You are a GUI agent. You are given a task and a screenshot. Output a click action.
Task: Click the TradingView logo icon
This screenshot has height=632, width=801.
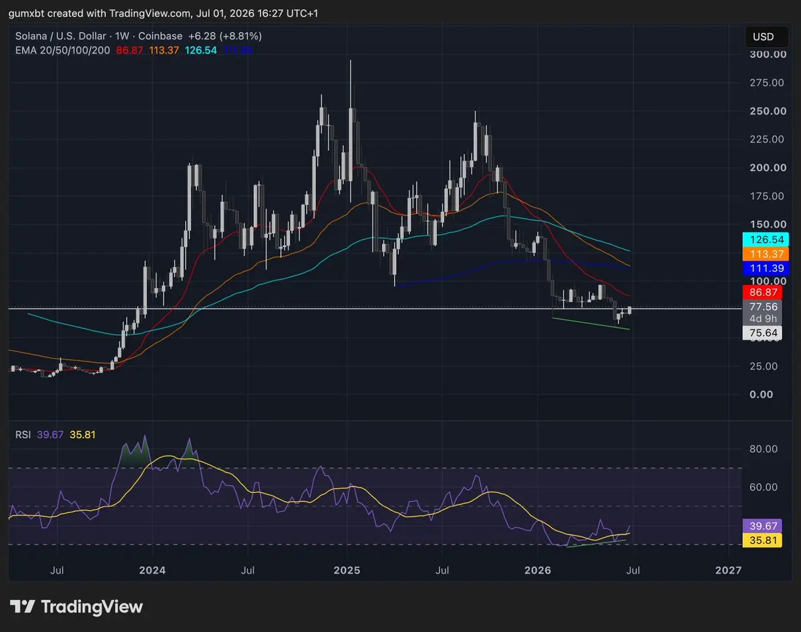[x=23, y=607]
